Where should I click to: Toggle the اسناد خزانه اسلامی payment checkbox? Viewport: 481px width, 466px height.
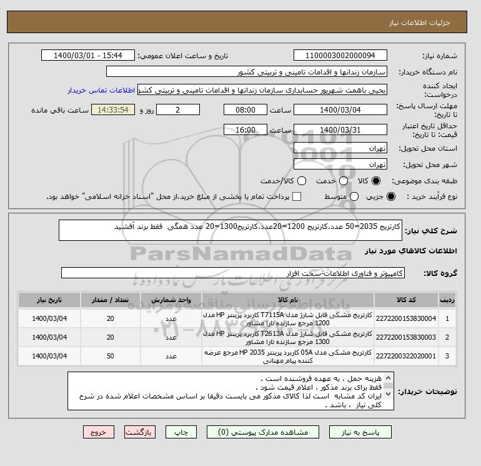(297, 196)
